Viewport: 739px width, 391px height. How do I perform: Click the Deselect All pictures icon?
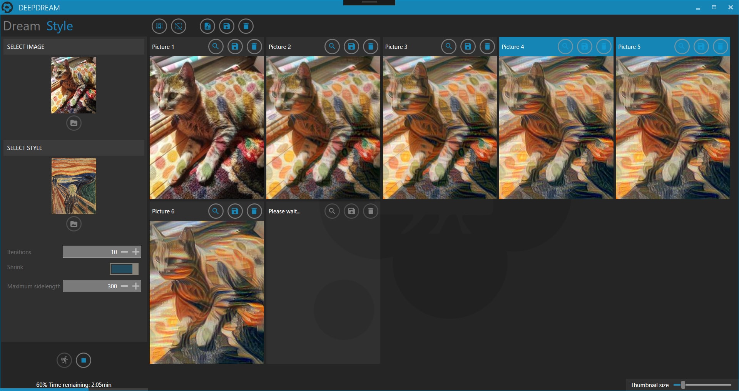pyautogui.click(x=179, y=26)
